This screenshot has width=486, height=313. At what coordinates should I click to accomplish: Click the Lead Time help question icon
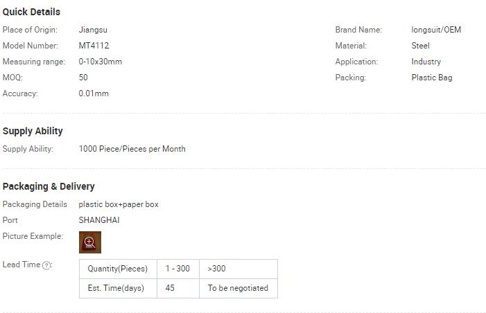(x=46, y=265)
